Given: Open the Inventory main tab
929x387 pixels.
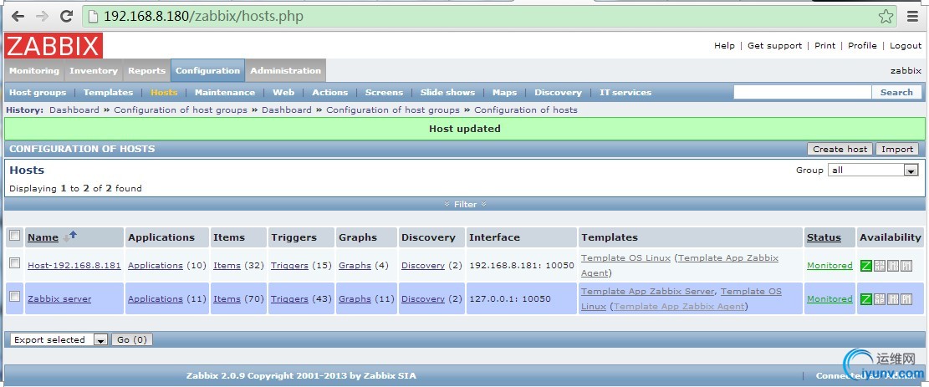Looking at the screenshot, I should click(x=94, y=70).
